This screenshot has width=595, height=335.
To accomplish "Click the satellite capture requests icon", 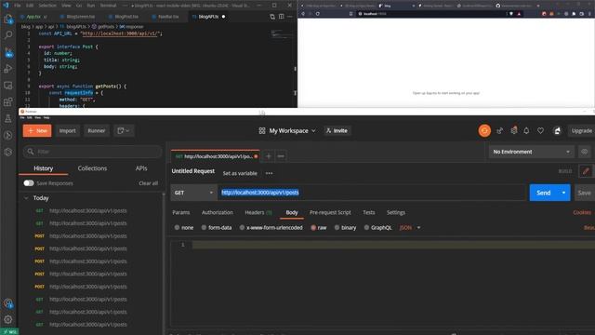I will pyautogui.click(x=499, y=130).
